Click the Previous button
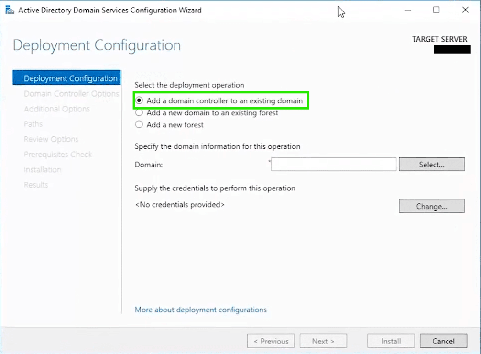The width and height of the screenshot is (481, 354). [271, 341]
